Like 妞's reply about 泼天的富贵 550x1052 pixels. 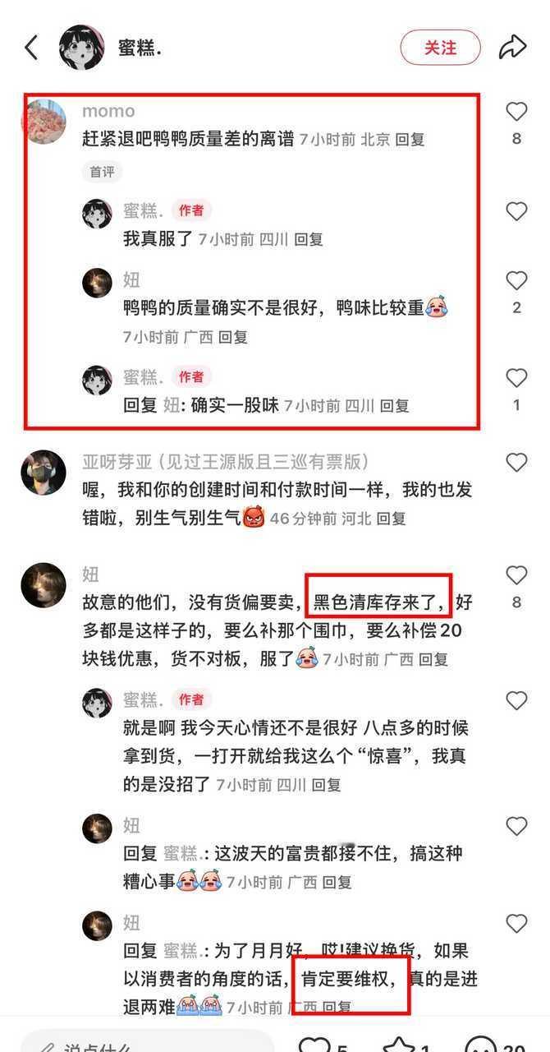pyautogui.click(x=516, y=826)
